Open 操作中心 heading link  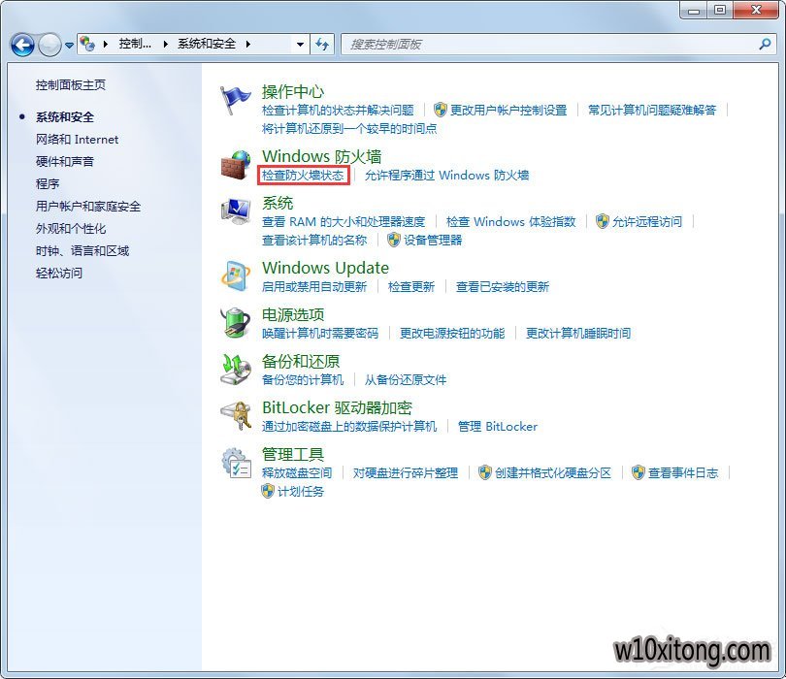click(x=293, y=92)
